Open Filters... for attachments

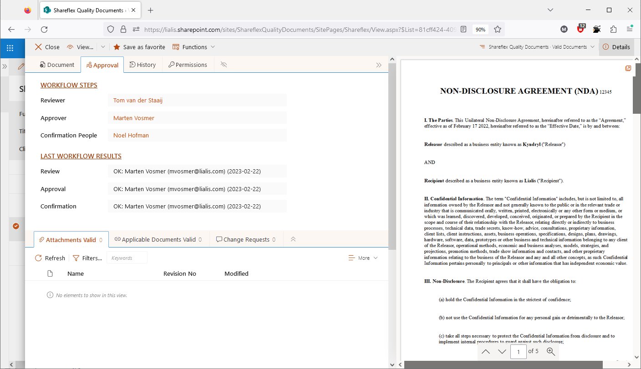coord(87,258)
